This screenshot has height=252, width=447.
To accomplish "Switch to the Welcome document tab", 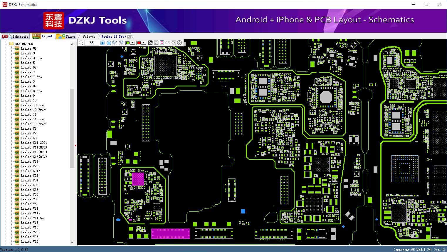I will click(x=89, y=36).
